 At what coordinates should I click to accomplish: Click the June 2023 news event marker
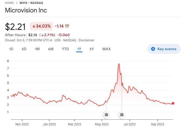pos(122,114)
